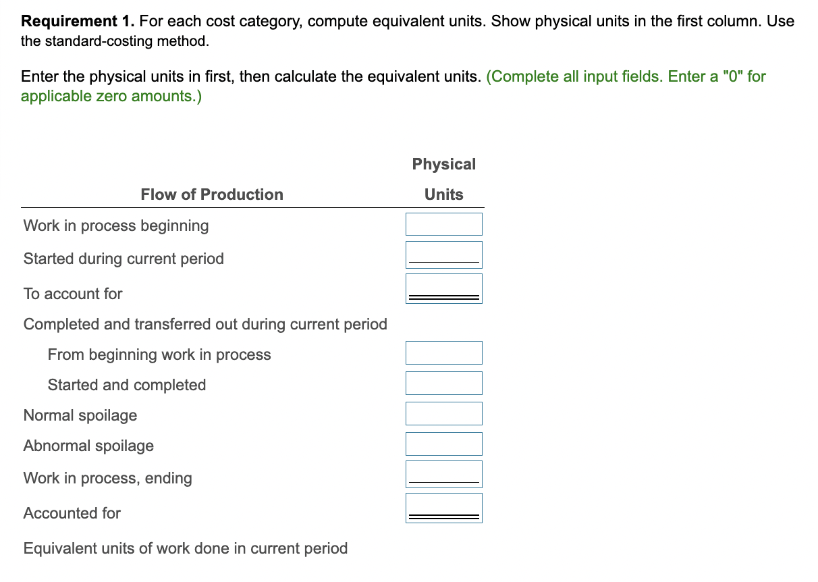
Task: Click the Started and completed row label
Action: pyautogui.click(x=127, y=385)
